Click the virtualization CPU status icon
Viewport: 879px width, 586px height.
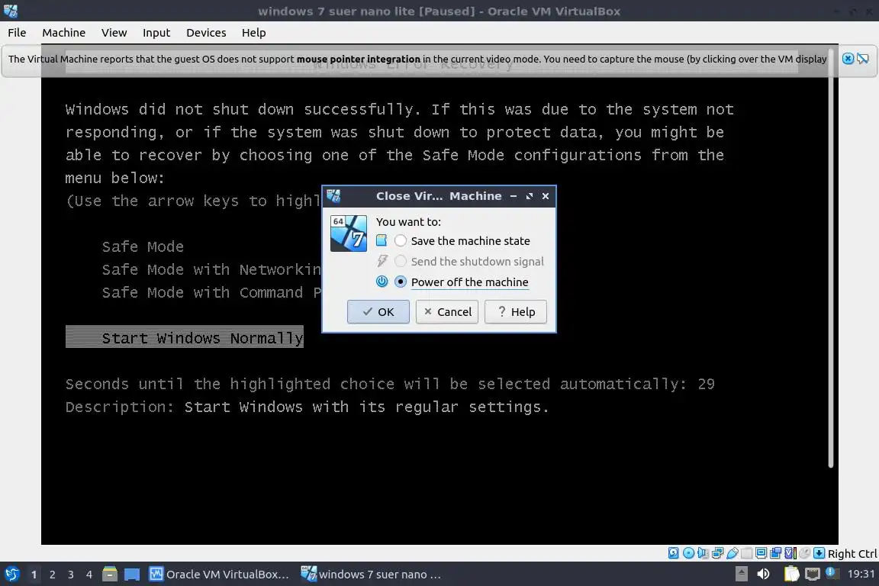pyautogui.click(x=790, y=553)
